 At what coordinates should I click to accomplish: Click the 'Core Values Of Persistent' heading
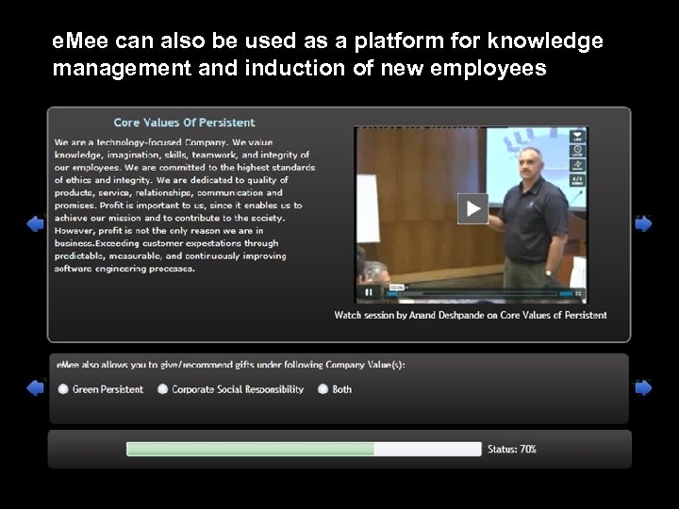pyautogui.click(x=185, y=123)
